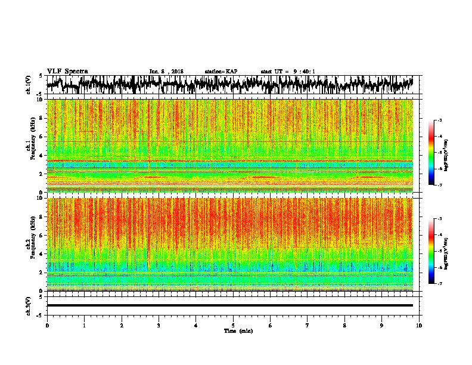Select the date text "Jan. 8, 2018"
This screenshot has height=365, width=472.
point(166,72)
